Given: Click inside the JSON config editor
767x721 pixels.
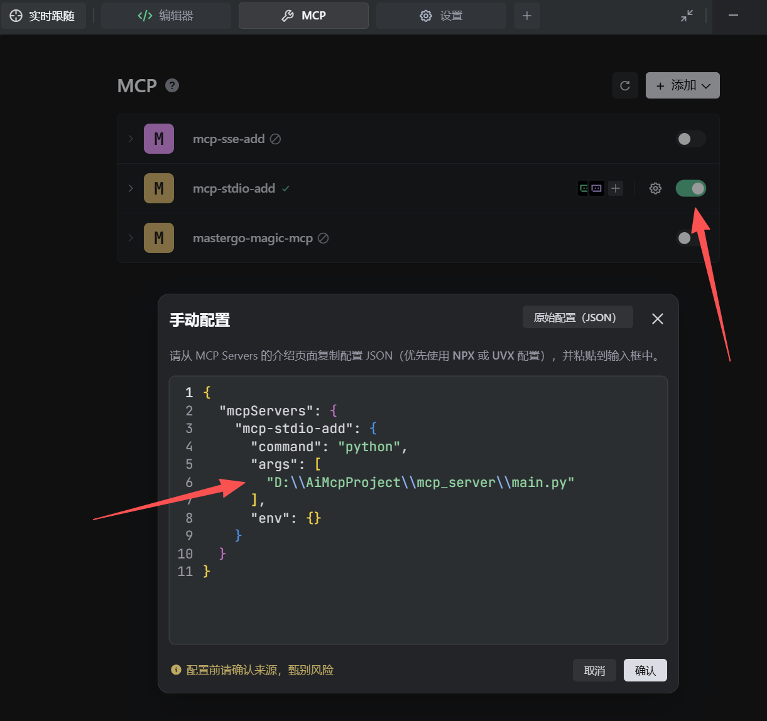Looking at the screenshot, I should 418,510.
